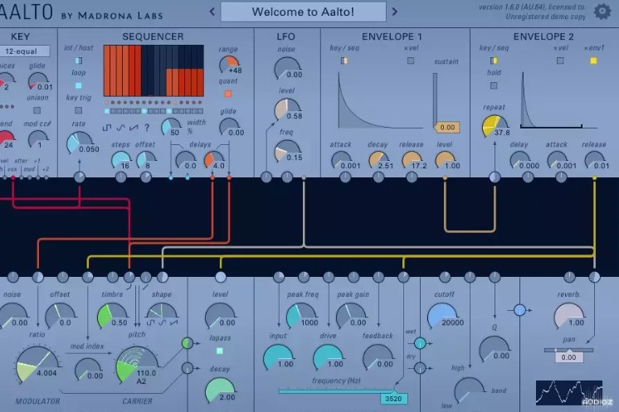This screenshot has width=619, height=412.
Task: Click the random question mark sequencer icon
Action: (147, 128)
